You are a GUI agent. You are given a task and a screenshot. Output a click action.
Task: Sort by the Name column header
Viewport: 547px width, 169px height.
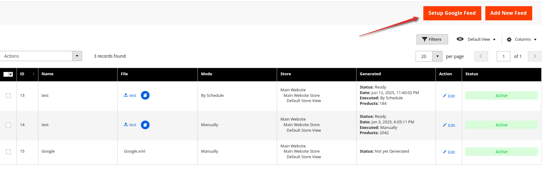tap(47, 74)
